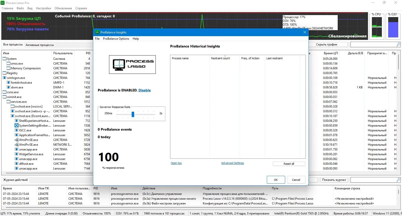Select the IGCC.exe process icon
Image resolution: width=402 pixels, height=216 pixels.
point(17,130)
